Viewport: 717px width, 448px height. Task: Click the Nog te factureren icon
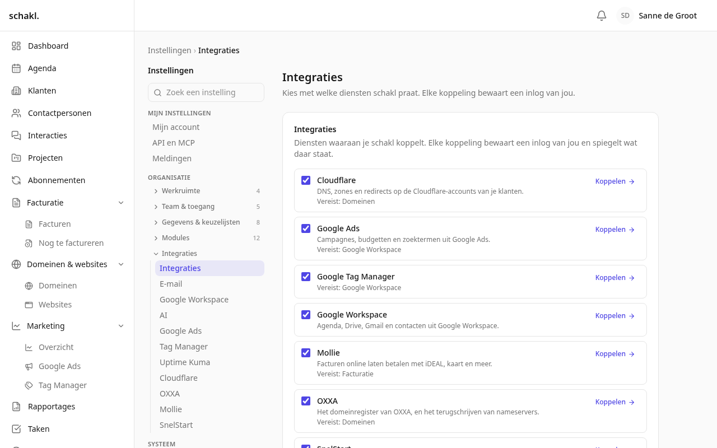click(29, 243)
